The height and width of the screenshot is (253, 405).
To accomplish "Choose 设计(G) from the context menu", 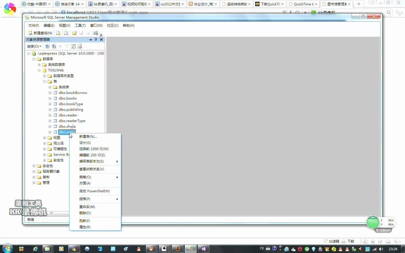I will pos(85,143).
